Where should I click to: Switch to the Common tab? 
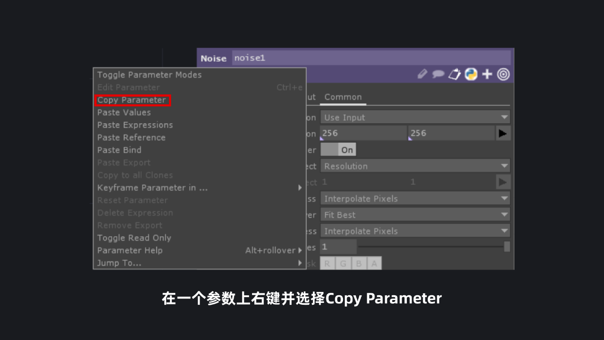(343, 97)
